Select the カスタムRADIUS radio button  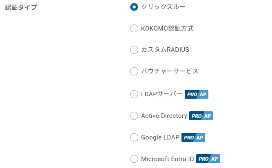(134, 50)
